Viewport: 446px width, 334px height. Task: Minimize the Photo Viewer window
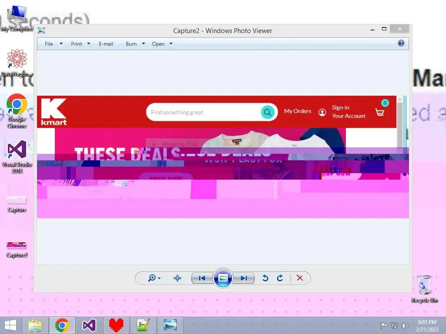[372, 29]
